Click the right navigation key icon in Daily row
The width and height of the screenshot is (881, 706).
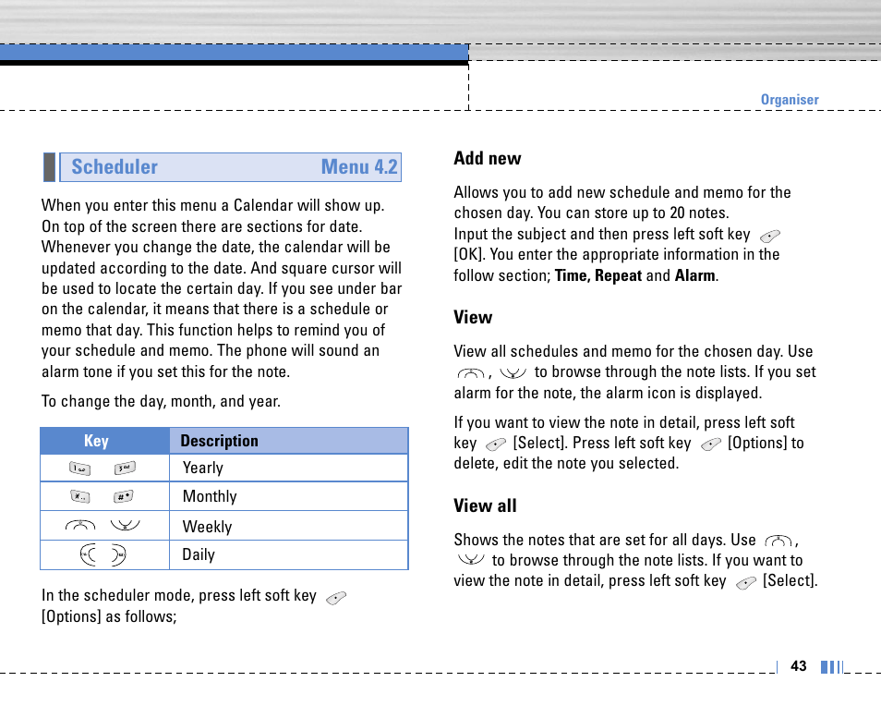click(x=118, y=554)
